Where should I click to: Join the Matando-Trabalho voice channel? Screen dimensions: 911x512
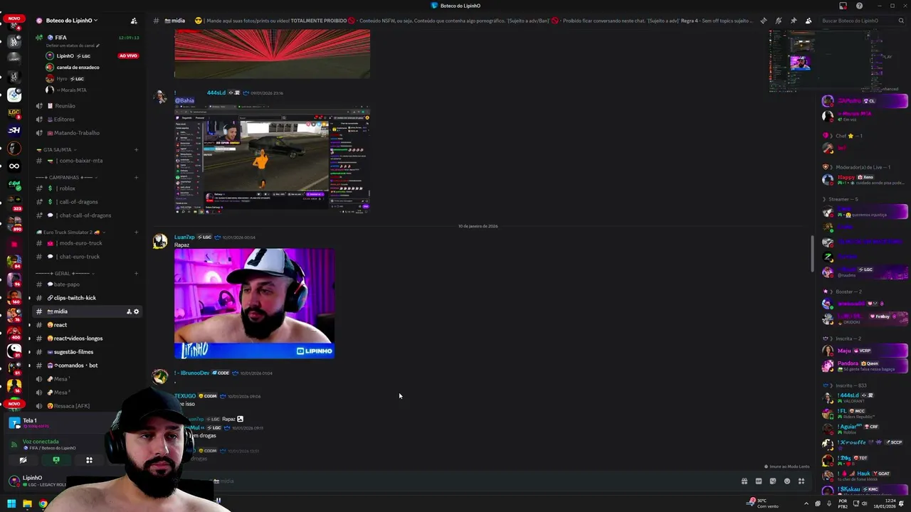(85, 133)
